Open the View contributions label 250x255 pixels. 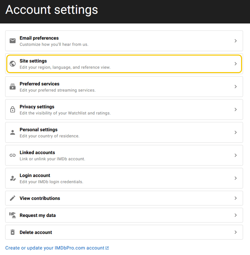tap(40, 198)
